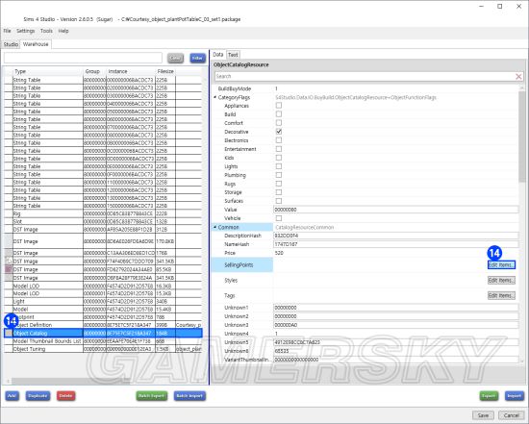Click Edit Items for Tags
This screenshot has width=529, height=424.
501,295
